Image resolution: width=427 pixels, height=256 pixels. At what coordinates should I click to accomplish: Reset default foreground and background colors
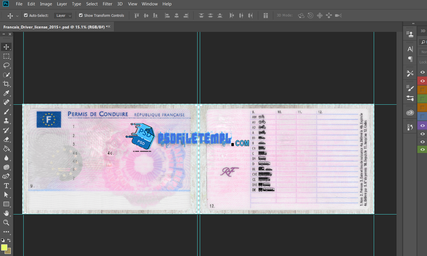click(x=3, y=240)
